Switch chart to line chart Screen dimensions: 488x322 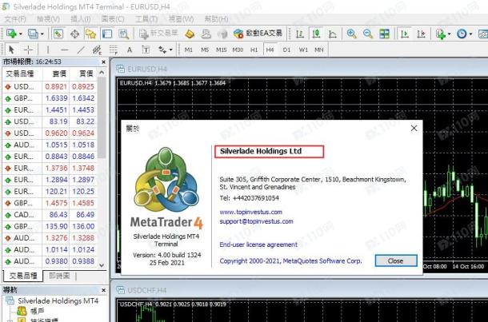tap(332, 34)
